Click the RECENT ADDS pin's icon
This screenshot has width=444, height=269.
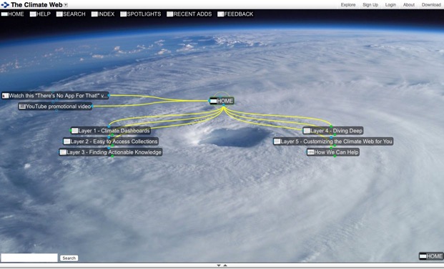pos(169,14)
